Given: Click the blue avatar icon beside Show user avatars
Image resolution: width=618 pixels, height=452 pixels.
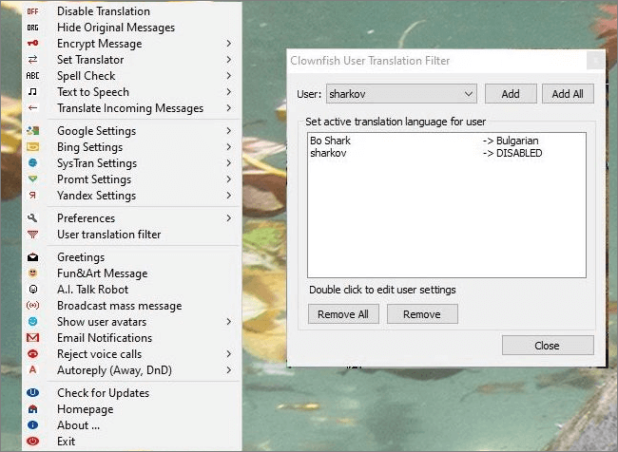Looking at the screenshot, I should pyautogui.click(x=32, y=322).
